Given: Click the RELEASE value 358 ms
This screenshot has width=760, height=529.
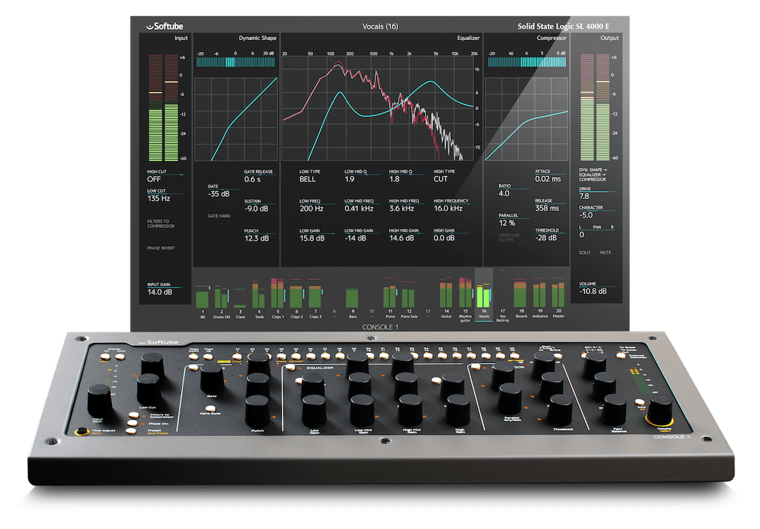Looking at the screenshot, I should point(547,208).
